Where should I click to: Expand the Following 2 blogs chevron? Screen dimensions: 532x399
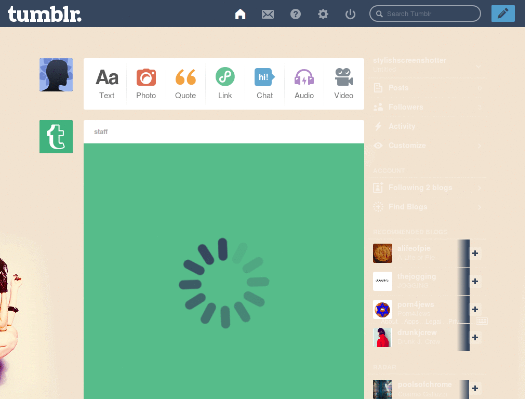point(480,188)
